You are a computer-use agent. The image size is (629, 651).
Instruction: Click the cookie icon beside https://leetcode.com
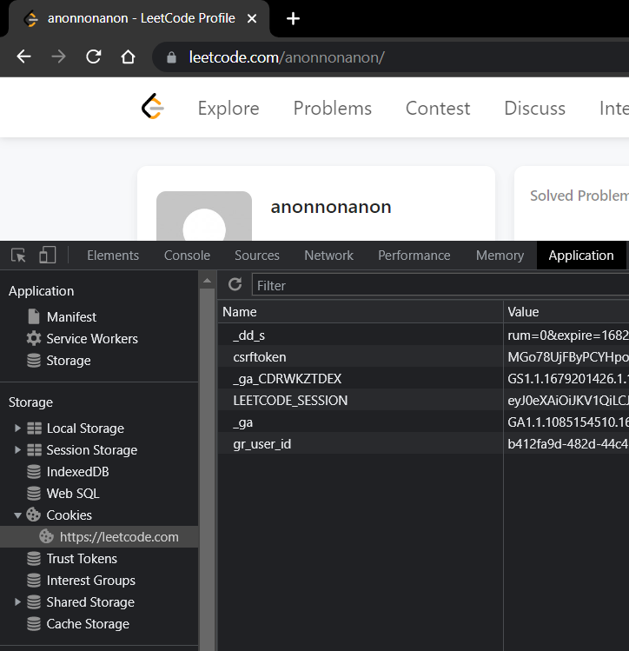click(46, 536)
